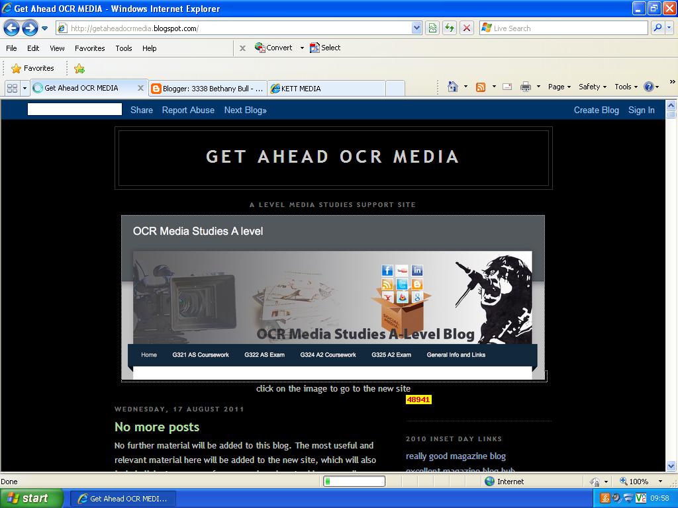The image size is (678, 508).
Task: Open the Favorites star button
Action: 32,68
